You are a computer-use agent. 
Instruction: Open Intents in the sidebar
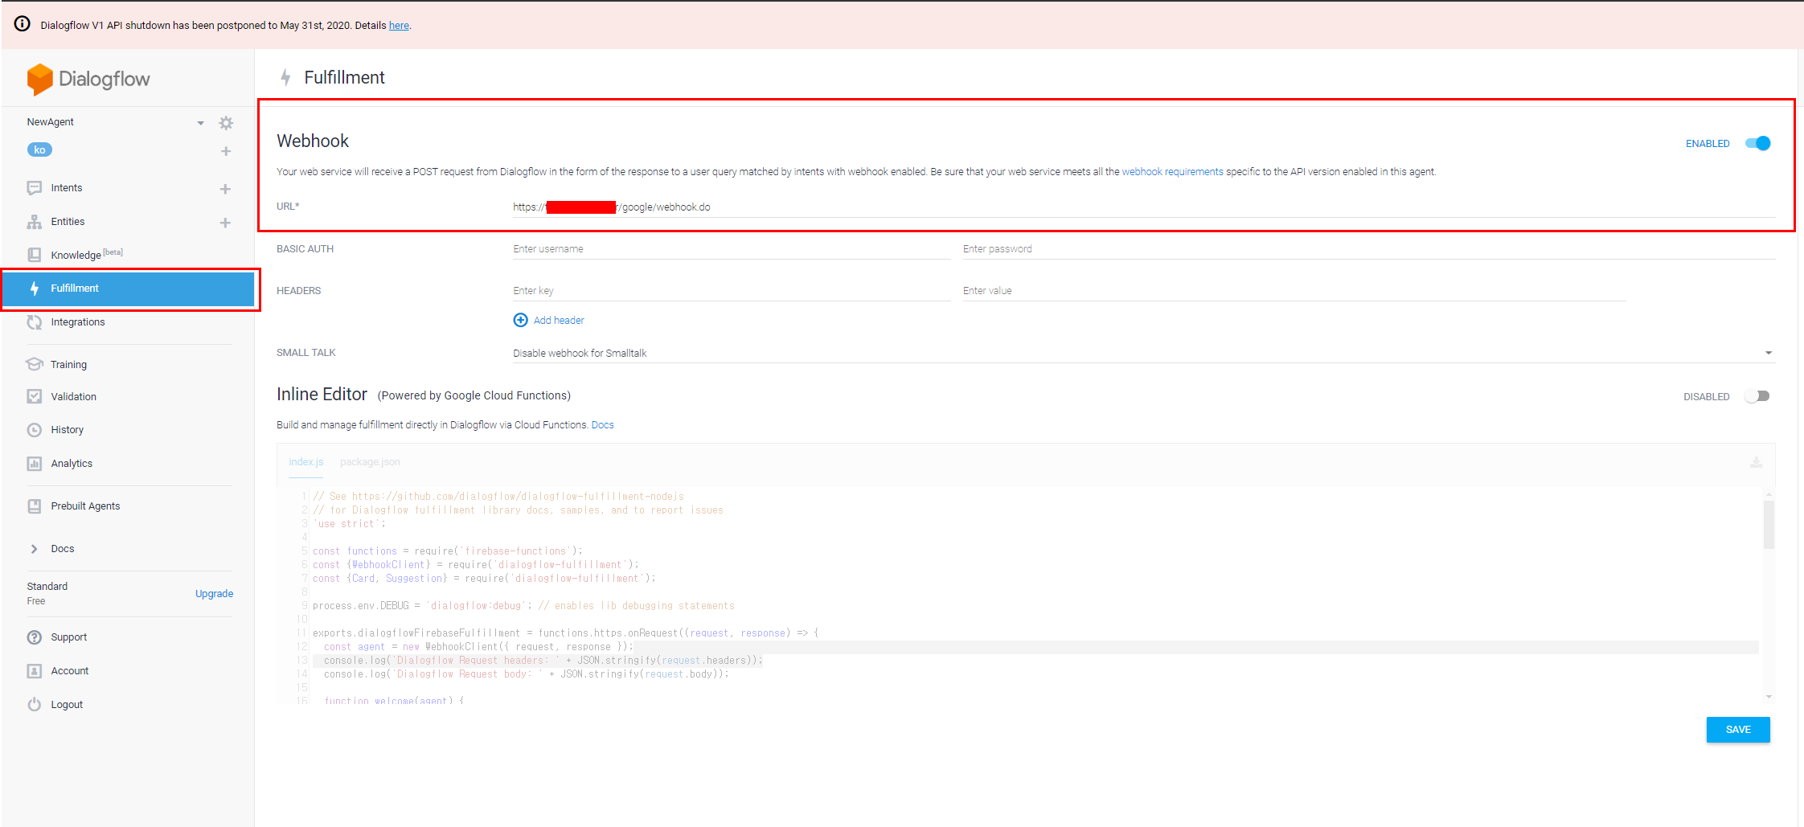coord(67,188)
